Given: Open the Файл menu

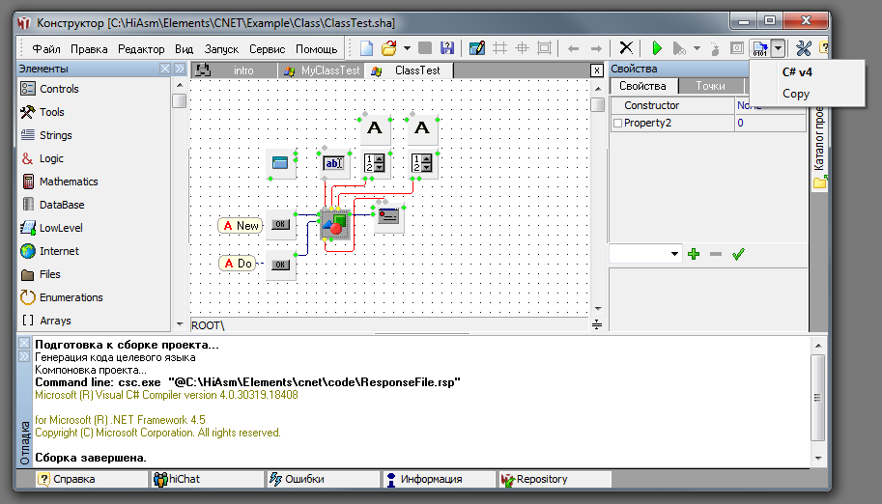Looking at the screenshot, I should 46,48.
